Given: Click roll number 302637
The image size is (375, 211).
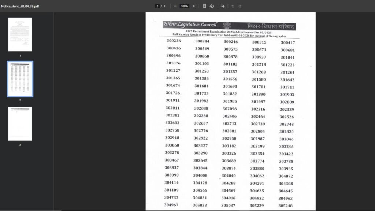Looking at the screenshot, I should click(x=201, y=123).
